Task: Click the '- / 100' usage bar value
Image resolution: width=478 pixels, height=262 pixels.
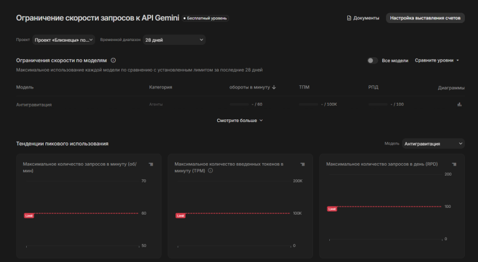Action: 397,104
